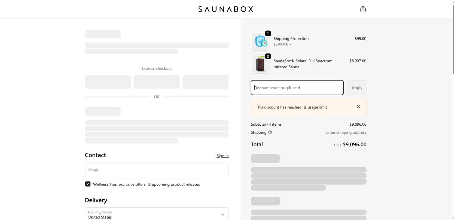Click the SaunaBox Solara sauna thumbnail
Image resolution: width=454 pixels, height=220 pixels.
(260, 64)
